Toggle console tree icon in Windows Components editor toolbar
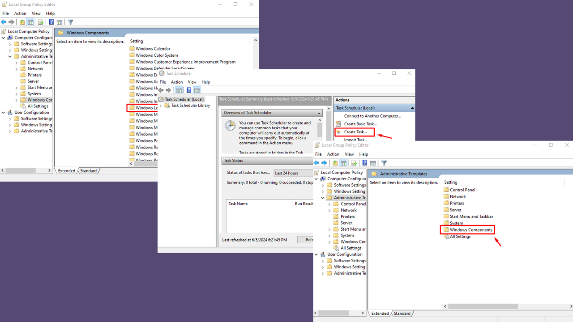573x322 pixels. (30, 22)
